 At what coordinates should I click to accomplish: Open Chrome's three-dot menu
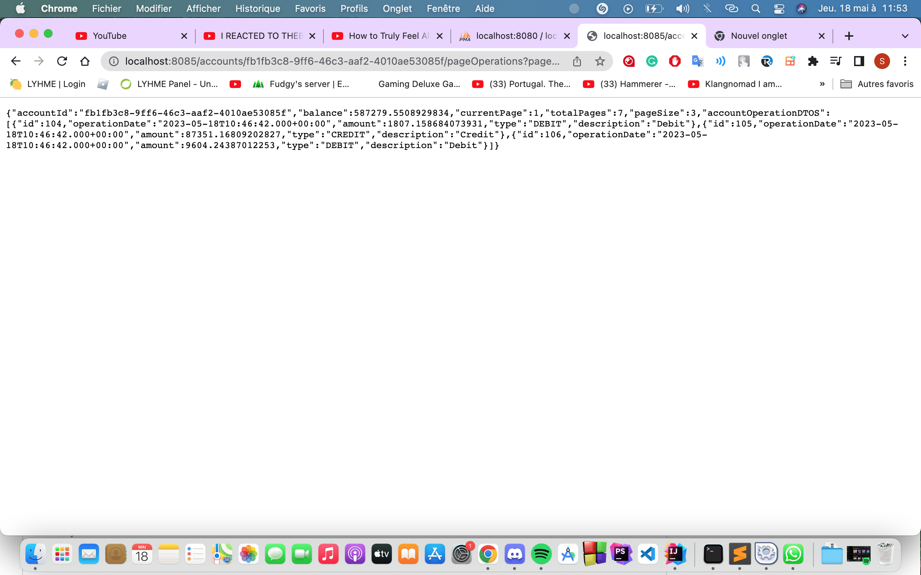905,61
